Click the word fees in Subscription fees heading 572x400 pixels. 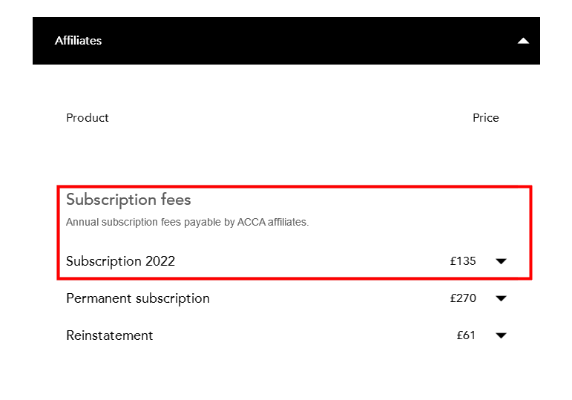[x=174, y=200]
